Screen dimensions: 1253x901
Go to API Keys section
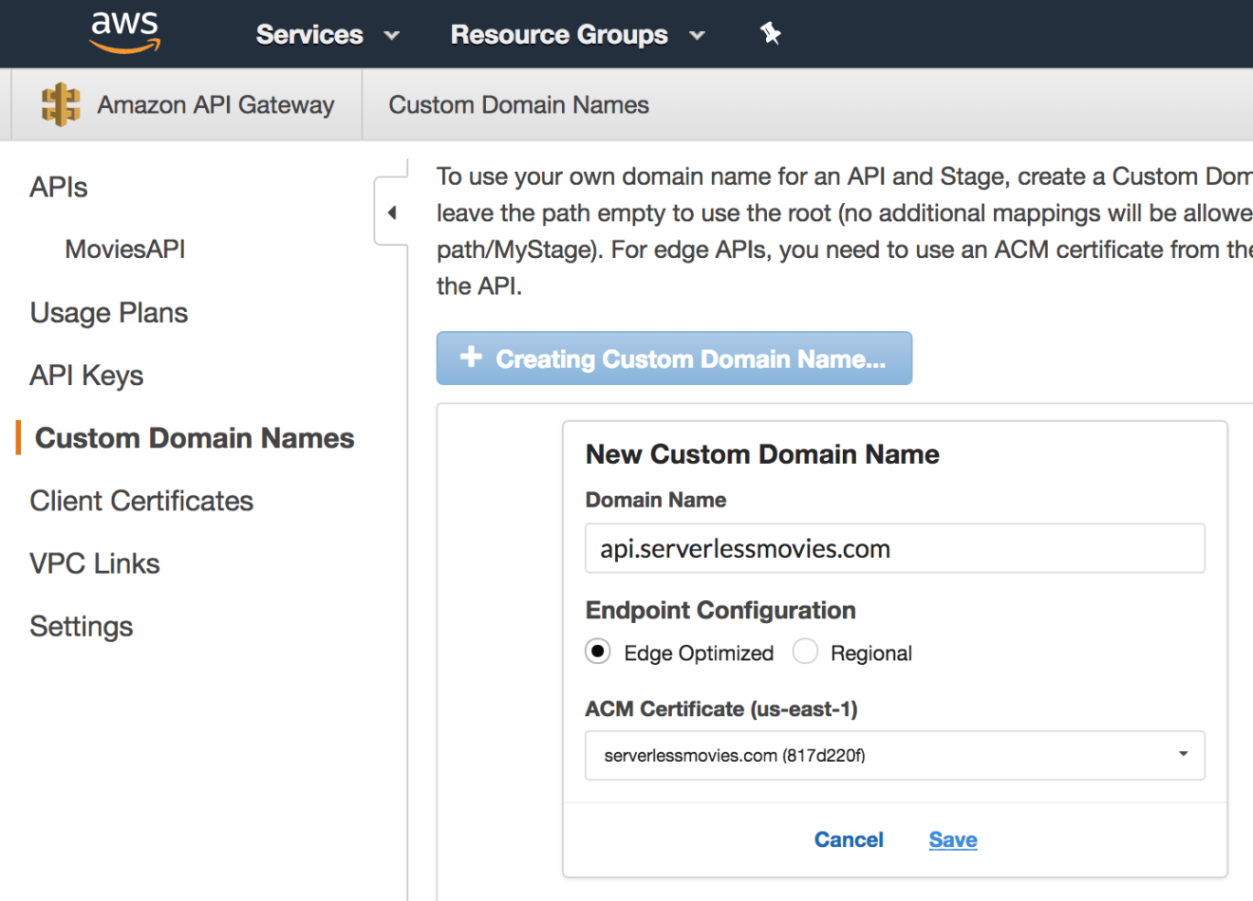[86, 376]
